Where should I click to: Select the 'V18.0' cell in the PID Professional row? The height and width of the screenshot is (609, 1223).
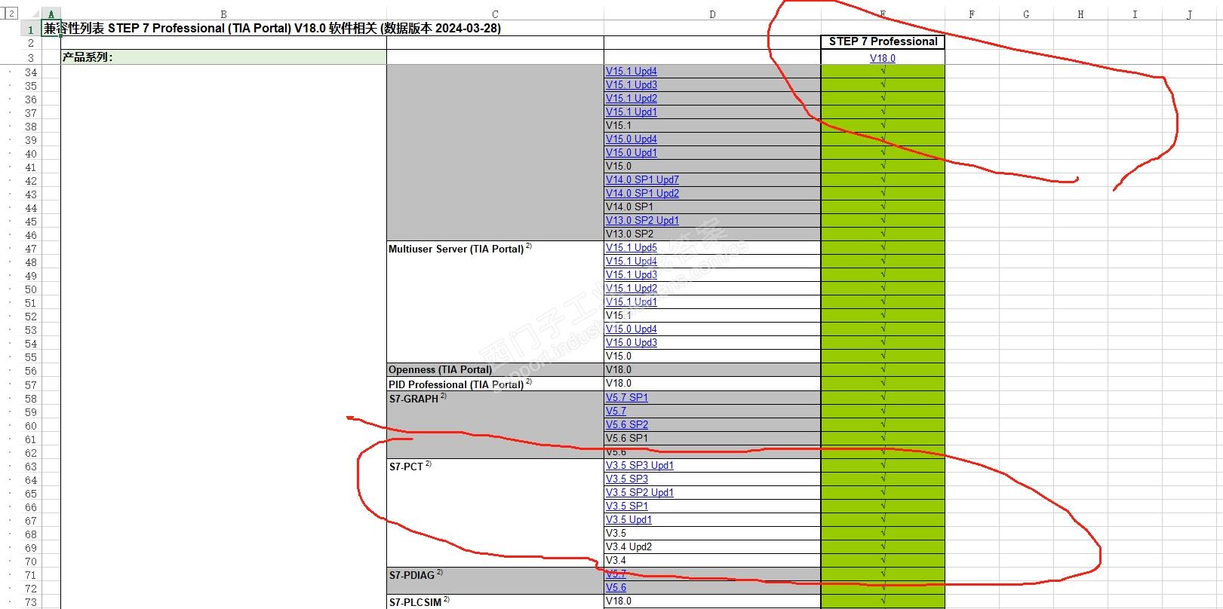[712, 384]
